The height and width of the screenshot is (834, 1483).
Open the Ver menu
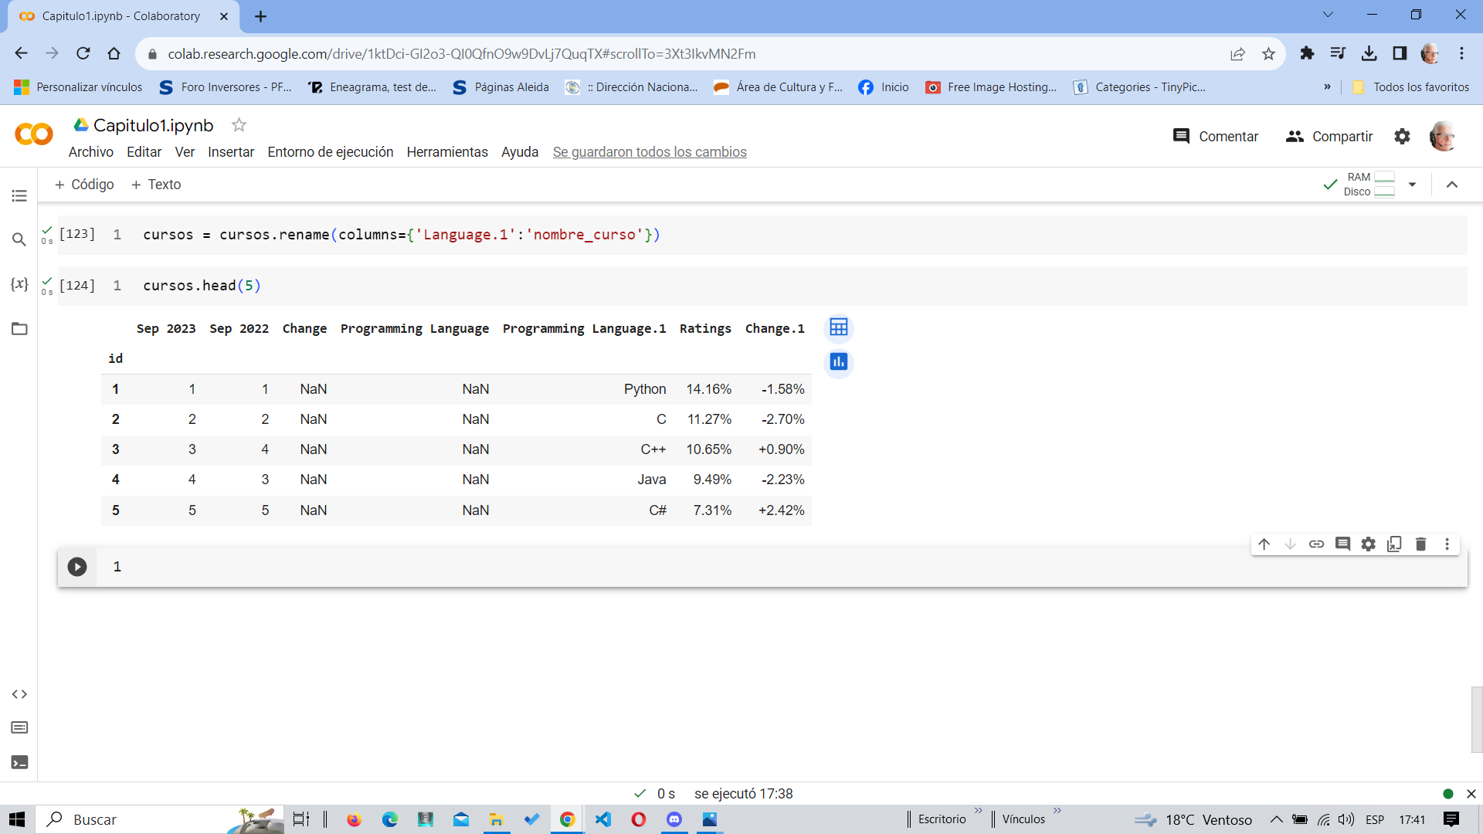[x=185, y=152]
